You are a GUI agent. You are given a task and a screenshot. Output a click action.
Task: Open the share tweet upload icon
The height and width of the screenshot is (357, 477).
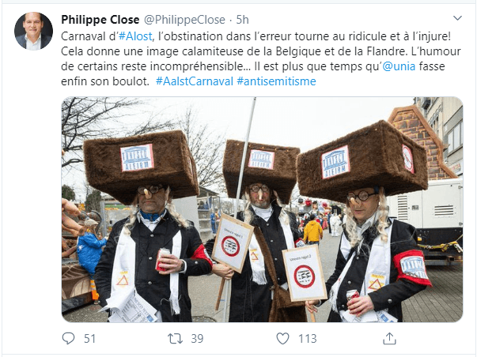point(389,338)
